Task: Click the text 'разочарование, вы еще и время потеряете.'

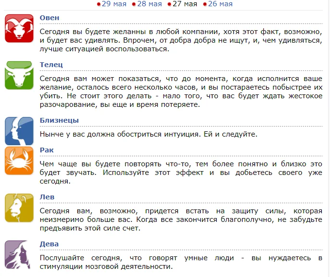Action: coord(120,104)
